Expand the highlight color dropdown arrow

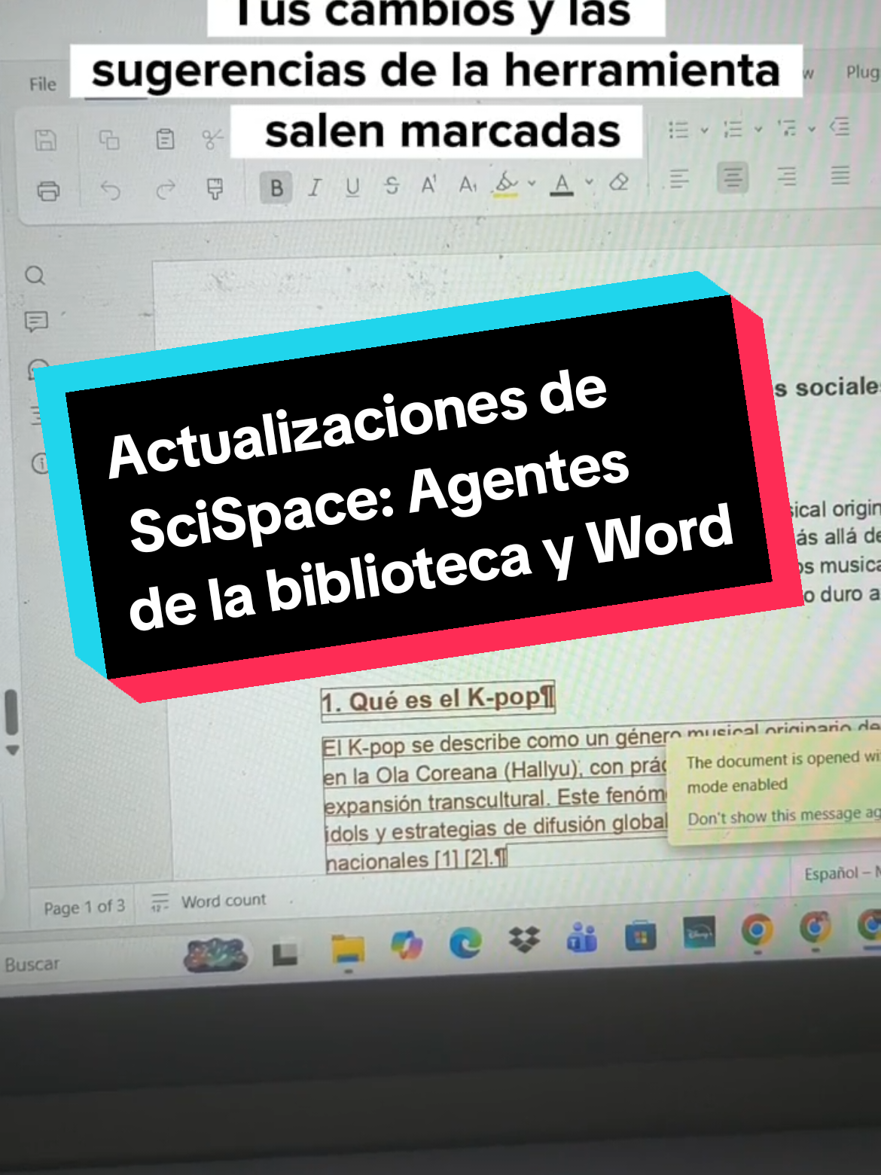click(x=532, y=183)
